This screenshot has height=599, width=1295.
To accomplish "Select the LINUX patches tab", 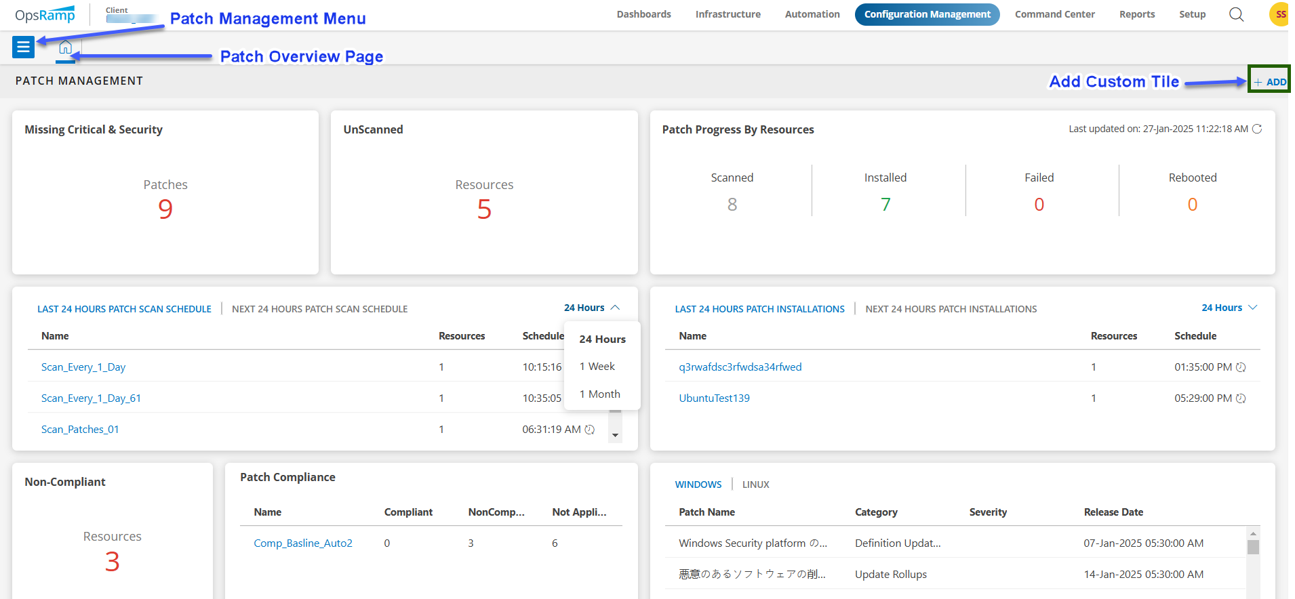I will [755, 484].
